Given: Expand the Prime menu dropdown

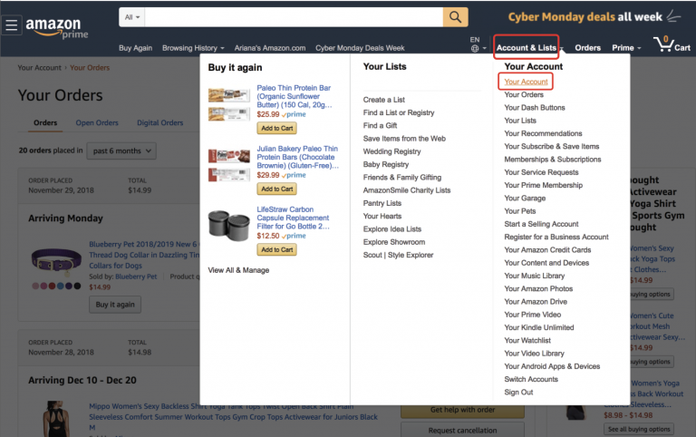Looking at the screenshot, I should 626,47.
